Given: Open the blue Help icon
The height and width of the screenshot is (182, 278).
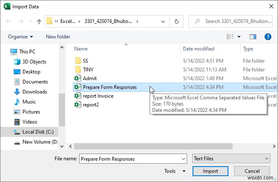Looking at the screenshot, I should (268, 37).
